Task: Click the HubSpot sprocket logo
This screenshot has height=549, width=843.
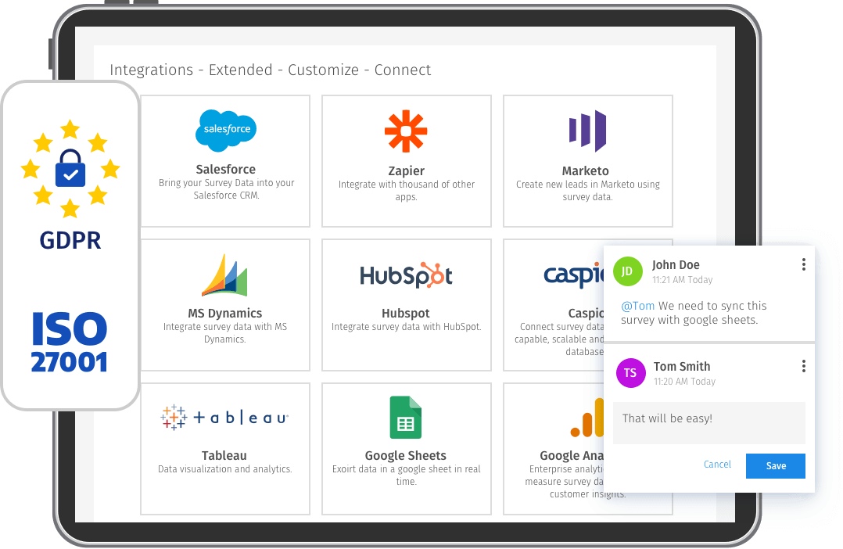Action: pos(406,274)
